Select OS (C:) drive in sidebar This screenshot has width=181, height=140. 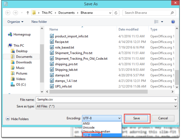tap(18, 85)
